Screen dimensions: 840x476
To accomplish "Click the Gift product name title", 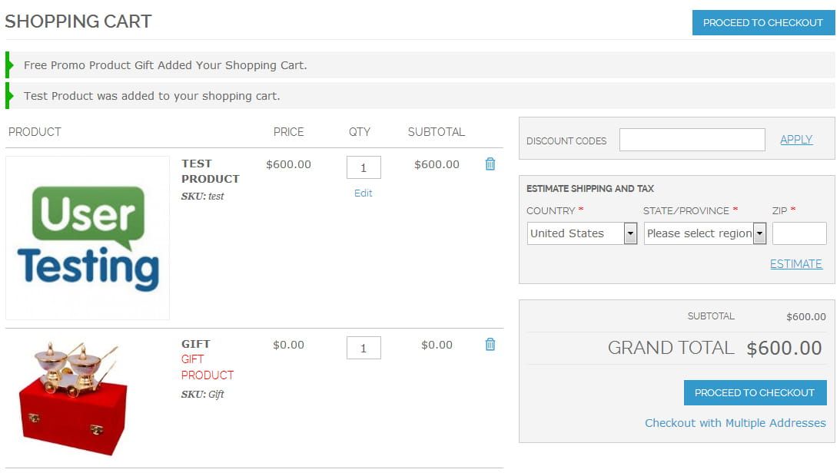I will pos(196,344).
